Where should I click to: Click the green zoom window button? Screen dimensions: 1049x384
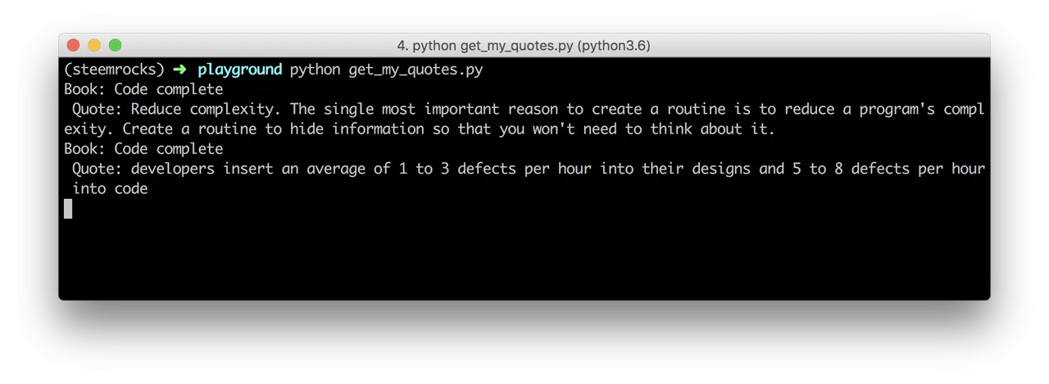coord(116,46)
